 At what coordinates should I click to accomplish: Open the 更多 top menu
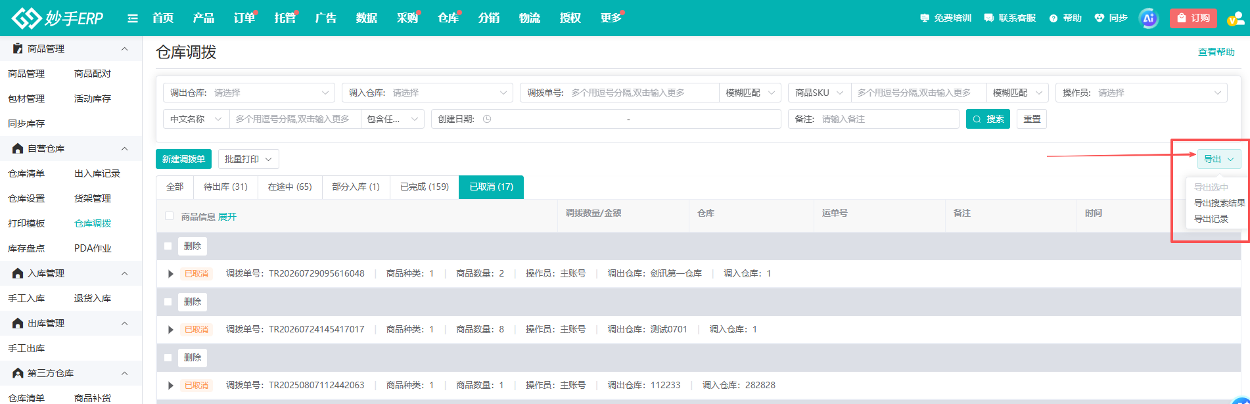click(611, 18)
